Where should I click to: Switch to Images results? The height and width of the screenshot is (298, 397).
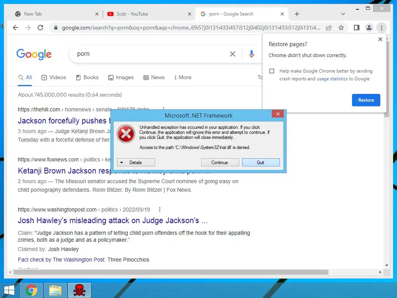click(121, 77)
